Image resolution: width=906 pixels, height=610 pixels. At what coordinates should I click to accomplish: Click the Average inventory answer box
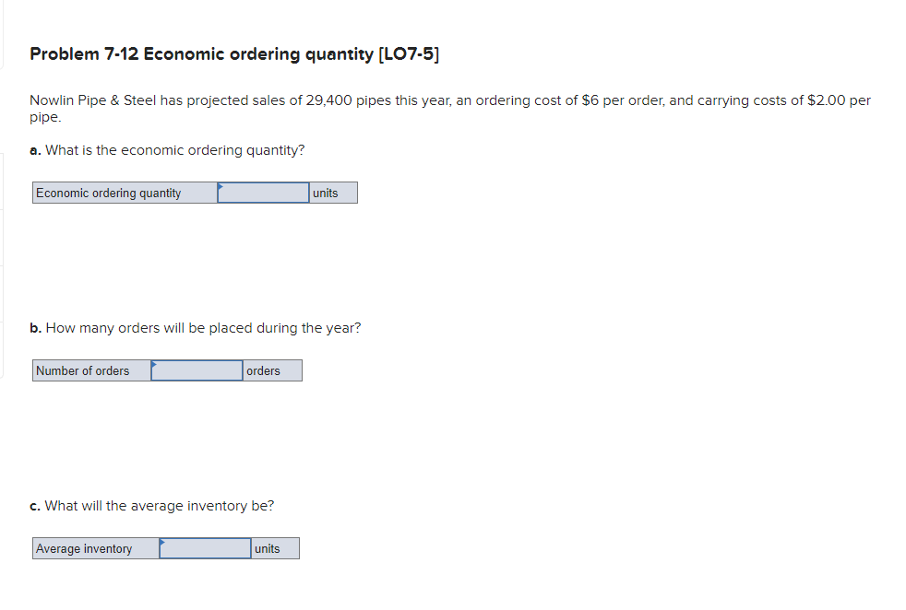205,548
